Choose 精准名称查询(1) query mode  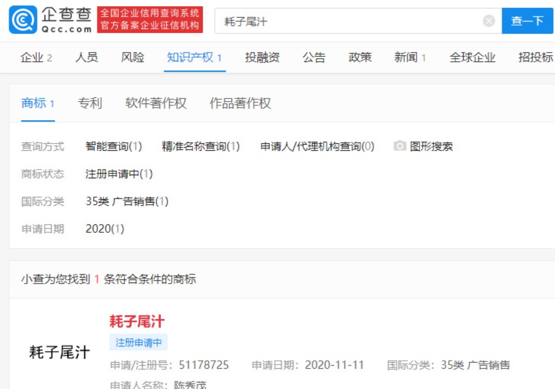[x=201, y=146]
